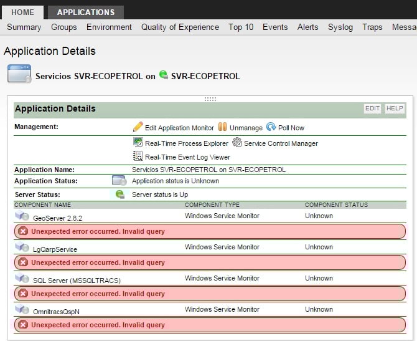Viewport: 417px width, 341px height.
Task: Open the Service Control Manager link
Action: click(x=281, y=143)
